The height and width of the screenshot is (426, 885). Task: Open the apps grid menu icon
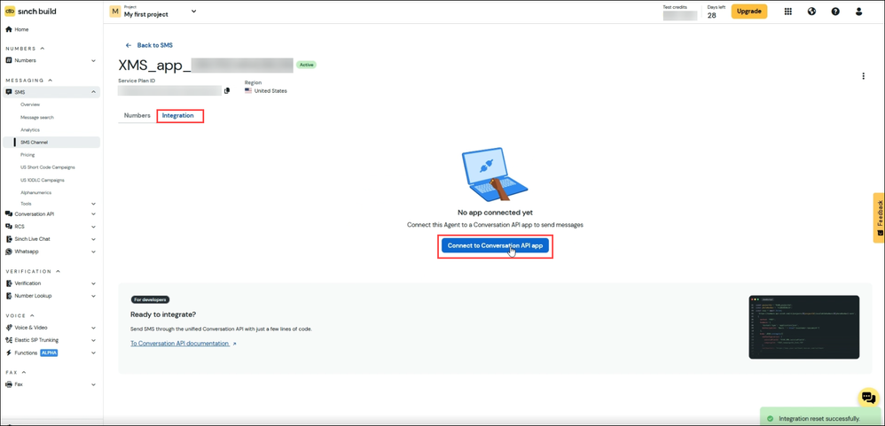point(788,12)
